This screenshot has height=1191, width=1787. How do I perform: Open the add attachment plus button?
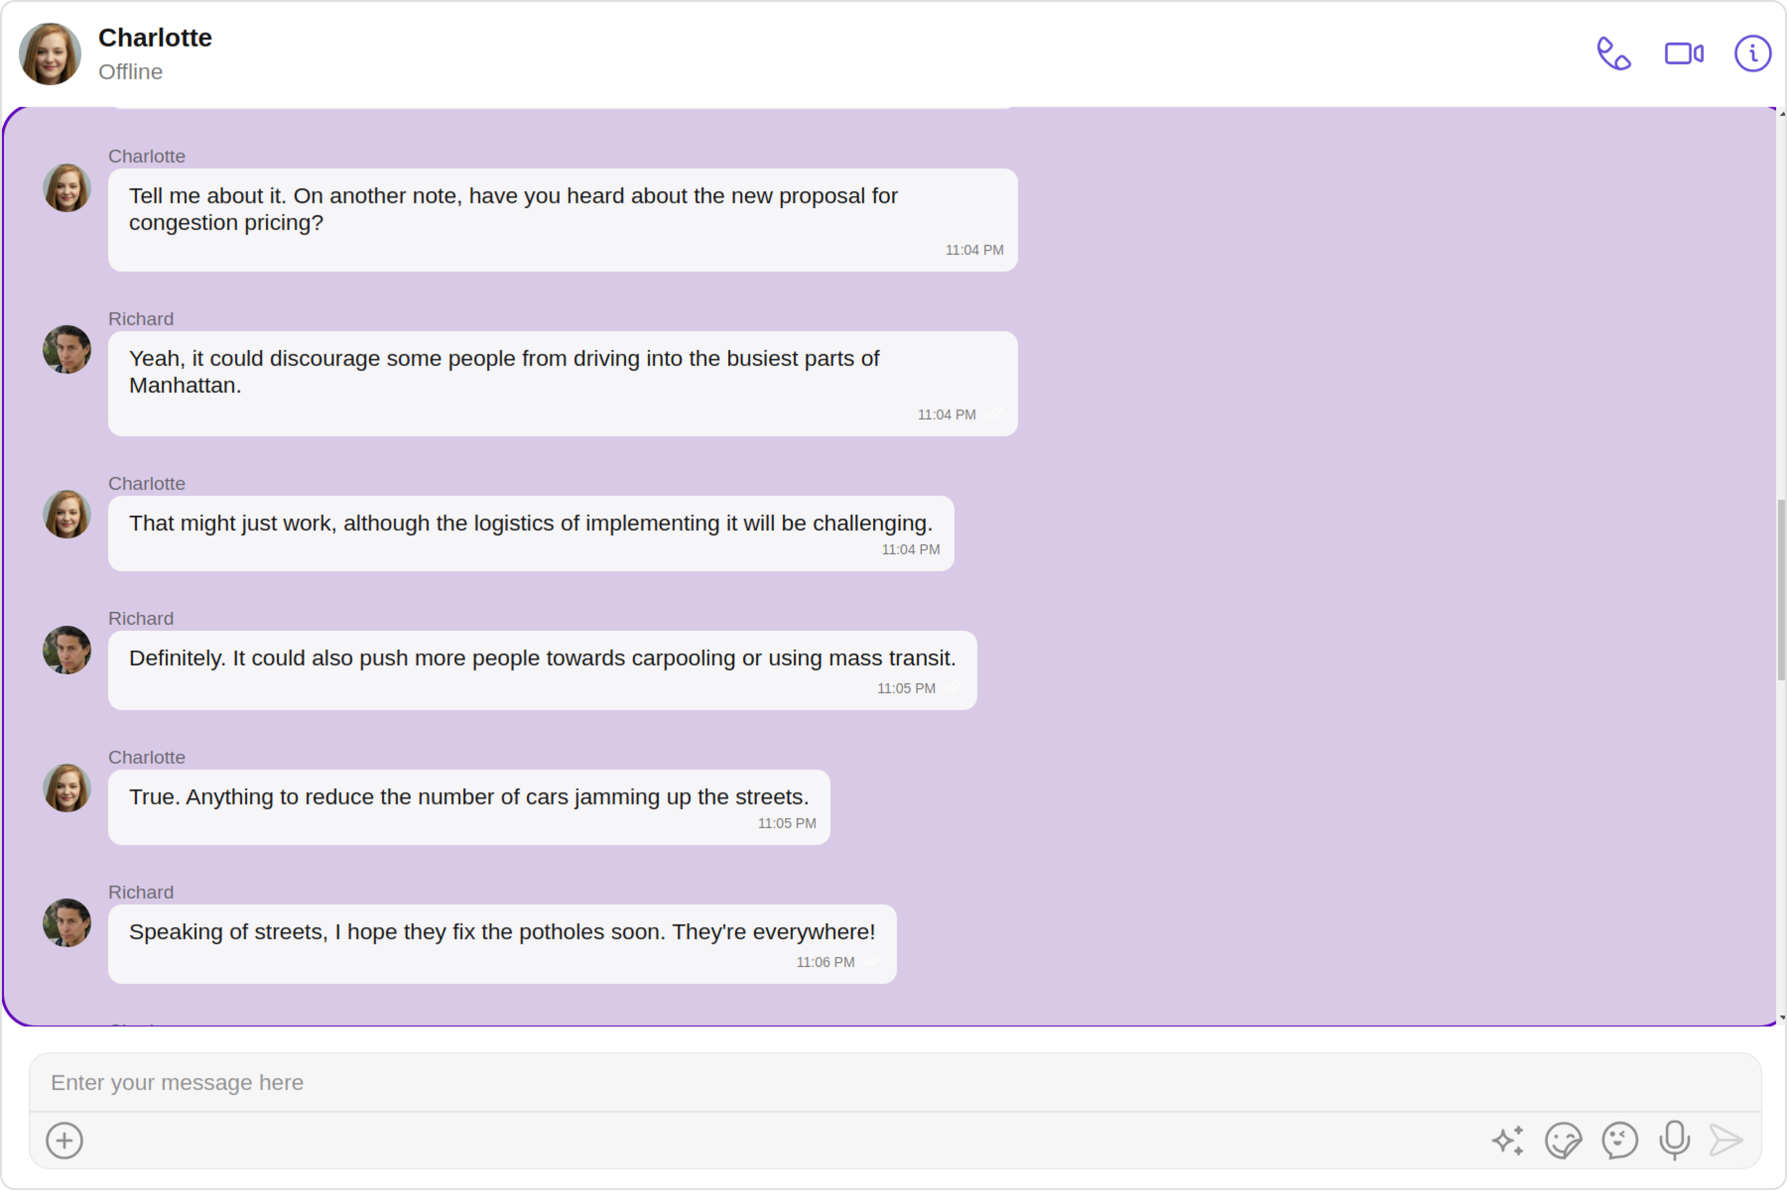pos(65,1140)
